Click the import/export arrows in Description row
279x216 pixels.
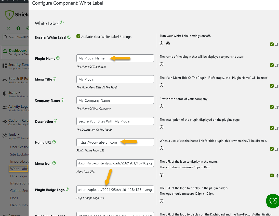tap(276, 128)
